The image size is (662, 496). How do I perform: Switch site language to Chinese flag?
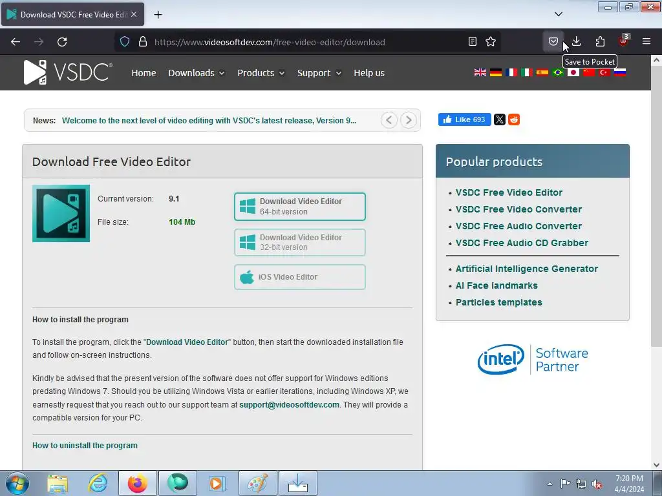[x=588, y=72]
